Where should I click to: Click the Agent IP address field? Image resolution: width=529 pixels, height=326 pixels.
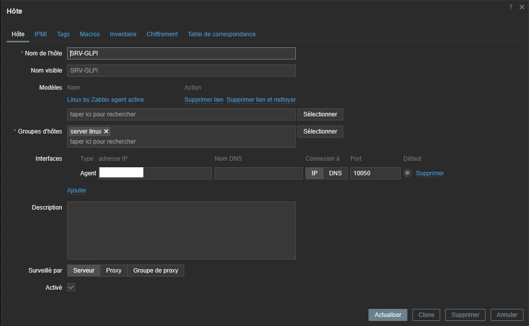(x=155, y=173)
